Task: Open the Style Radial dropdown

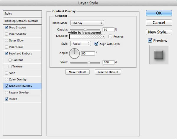Action: point(81,44)
